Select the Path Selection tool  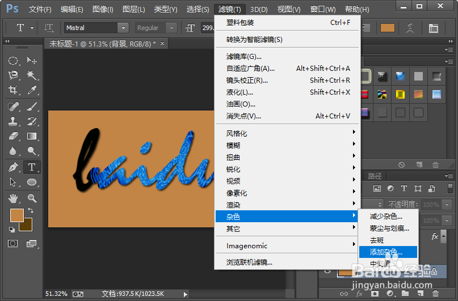13,182
